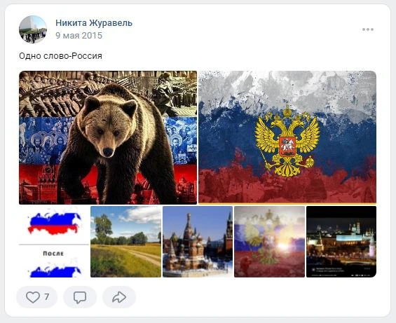
Task: Open the night Kremlin photo
Action: point(341,242)
